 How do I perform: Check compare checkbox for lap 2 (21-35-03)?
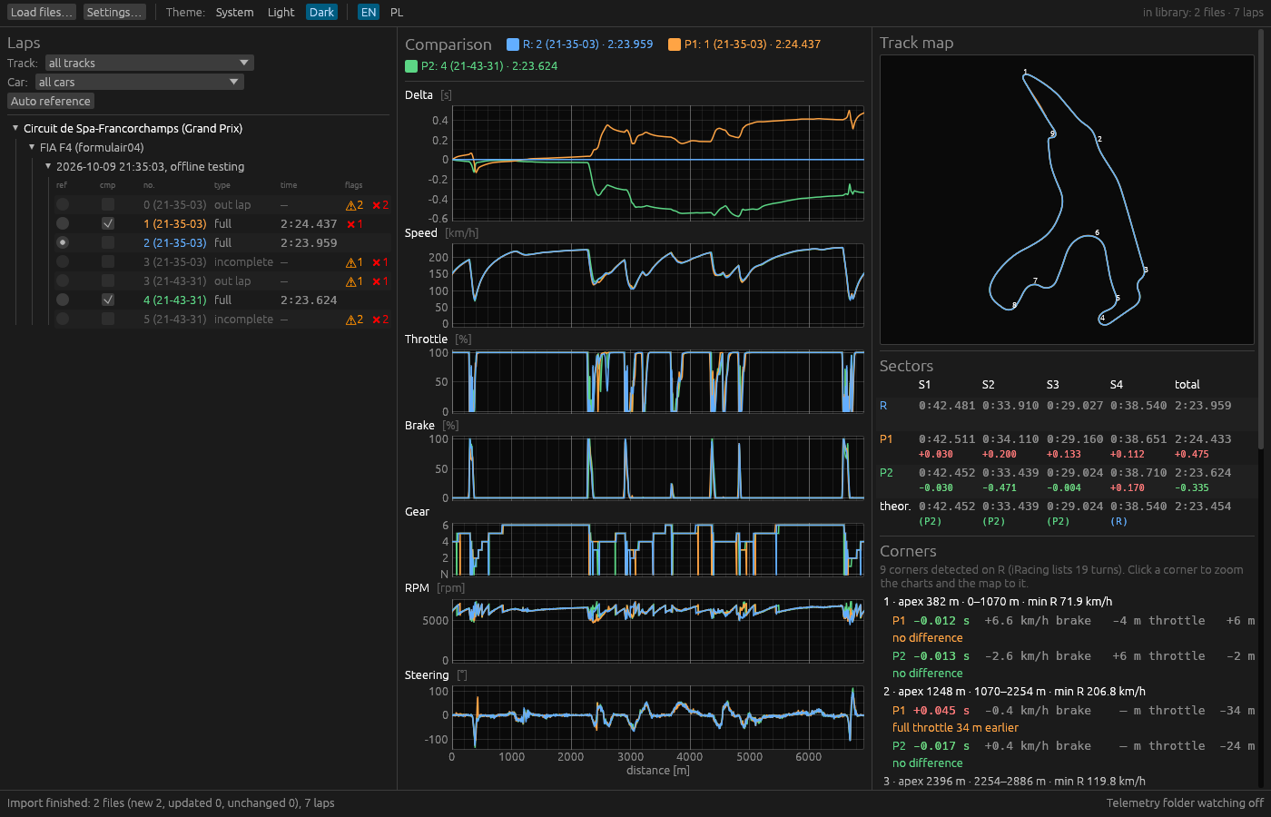(x=108, y=242)
